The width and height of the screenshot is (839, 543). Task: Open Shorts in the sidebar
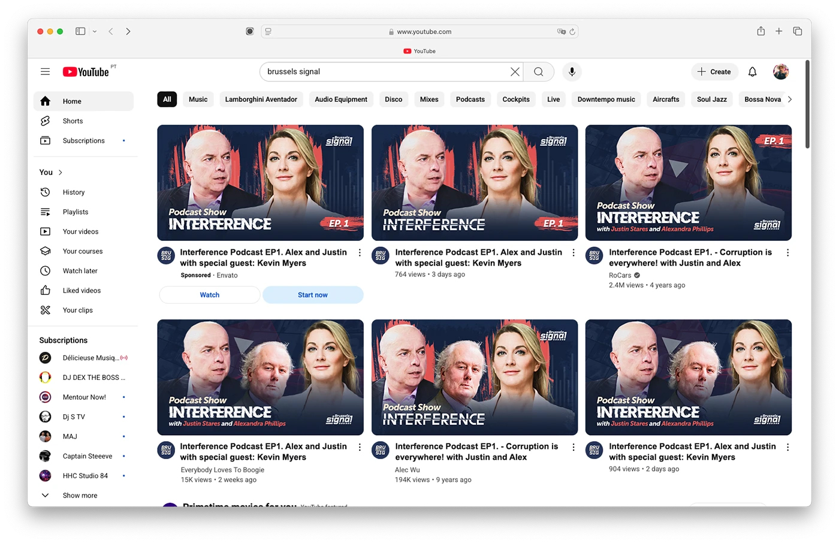84,121
